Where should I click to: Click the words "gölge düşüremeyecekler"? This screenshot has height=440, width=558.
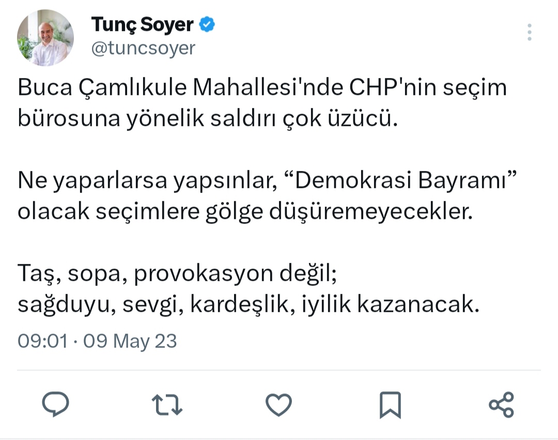coord(369,212)
